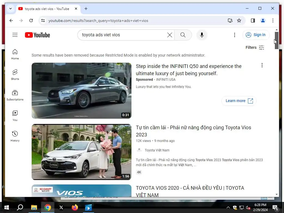Click the magnifier search button
284x213 pixels.
(183, 35)
